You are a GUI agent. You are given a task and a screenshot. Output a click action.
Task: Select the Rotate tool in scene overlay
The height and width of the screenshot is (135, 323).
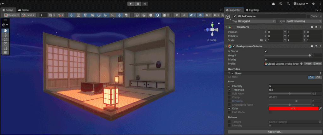(x=6, y=39)
